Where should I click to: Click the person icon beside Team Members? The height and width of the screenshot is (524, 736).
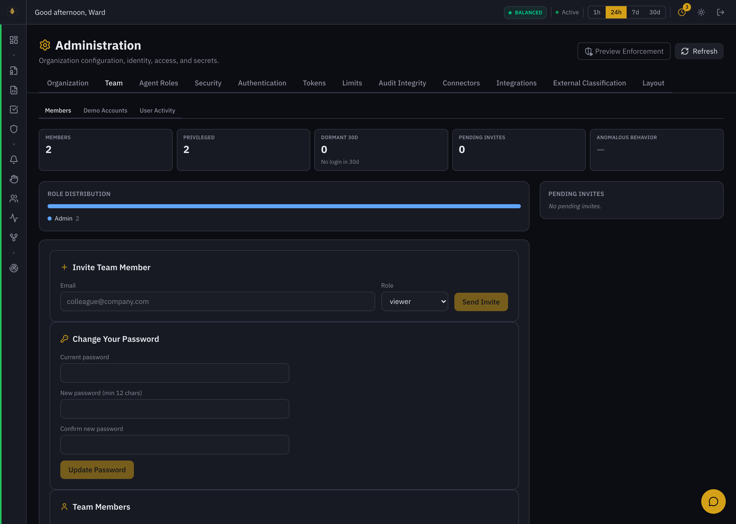click(64, 507)
